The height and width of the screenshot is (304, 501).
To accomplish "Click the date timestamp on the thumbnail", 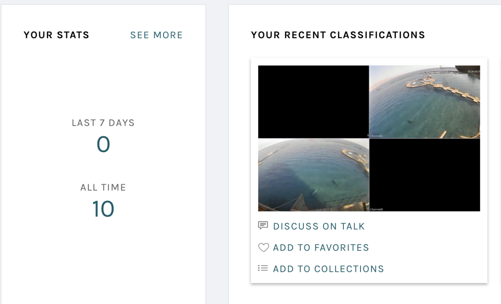I will 473,72.
